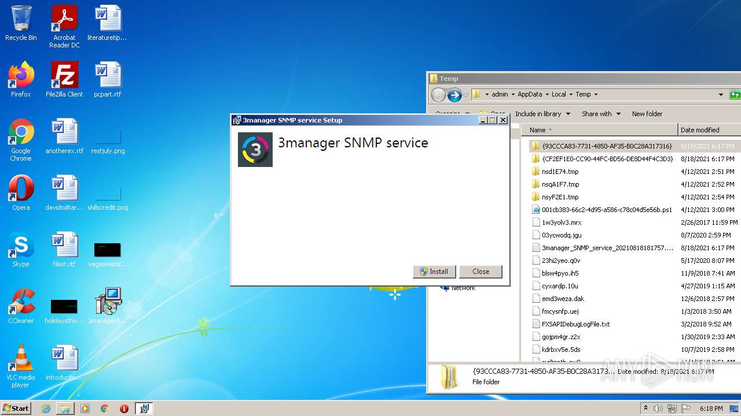Open Skype desktop shortcut
741x416 pixels.
tap(21, 250)
